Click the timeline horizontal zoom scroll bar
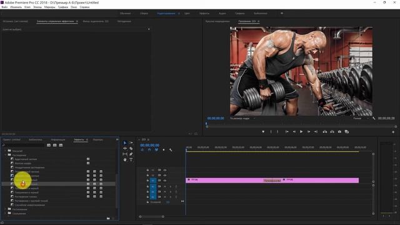Image resolution: width=400 pixels, height=225 pixels. pyautogui.click(x=151, y=217)
